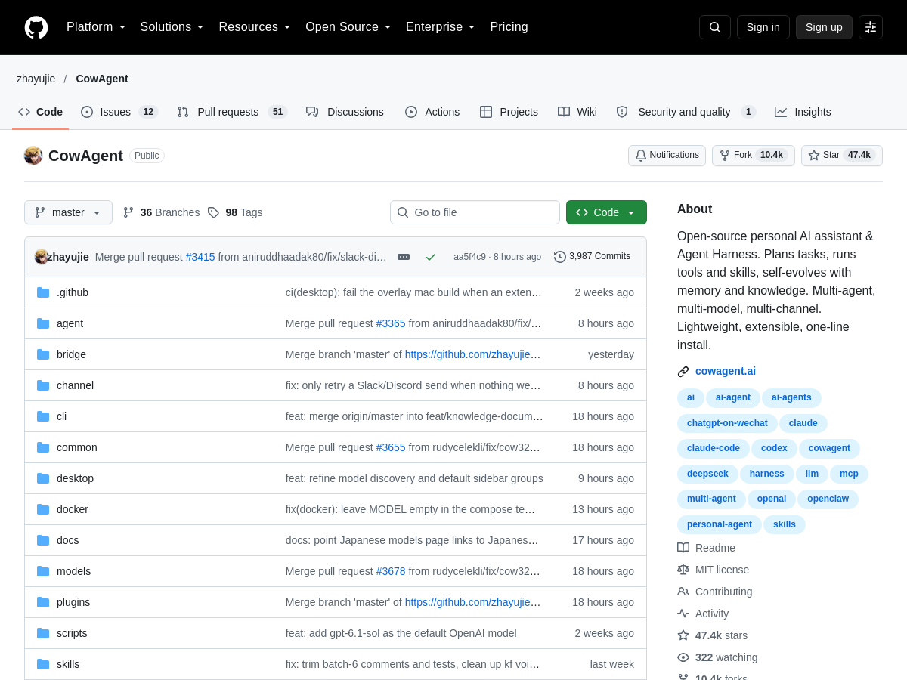The width and height of the screenshot is (907, 680).
Task: Expand the Enterprise menu
Action: pos(441,27)
